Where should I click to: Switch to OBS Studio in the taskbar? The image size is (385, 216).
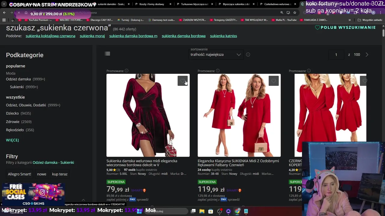pos(220,211)
